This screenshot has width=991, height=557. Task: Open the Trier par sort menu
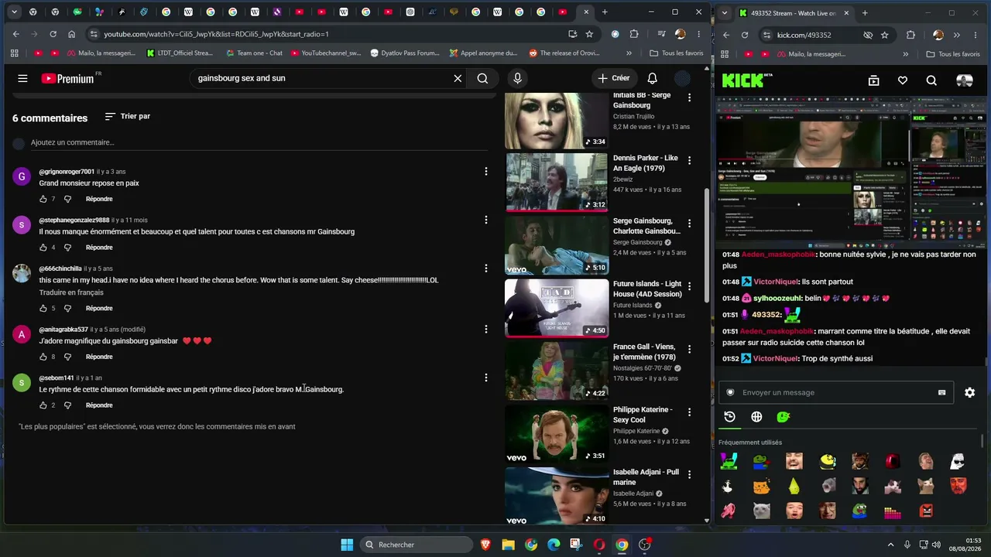click(128, 116)
